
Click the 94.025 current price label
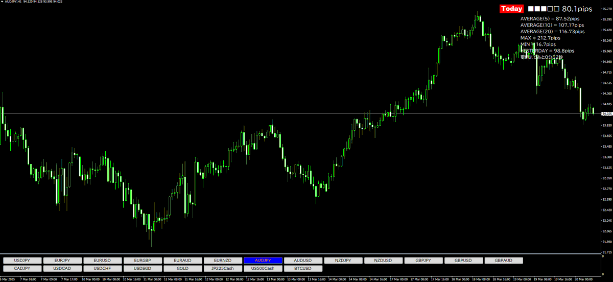[607, 113]
